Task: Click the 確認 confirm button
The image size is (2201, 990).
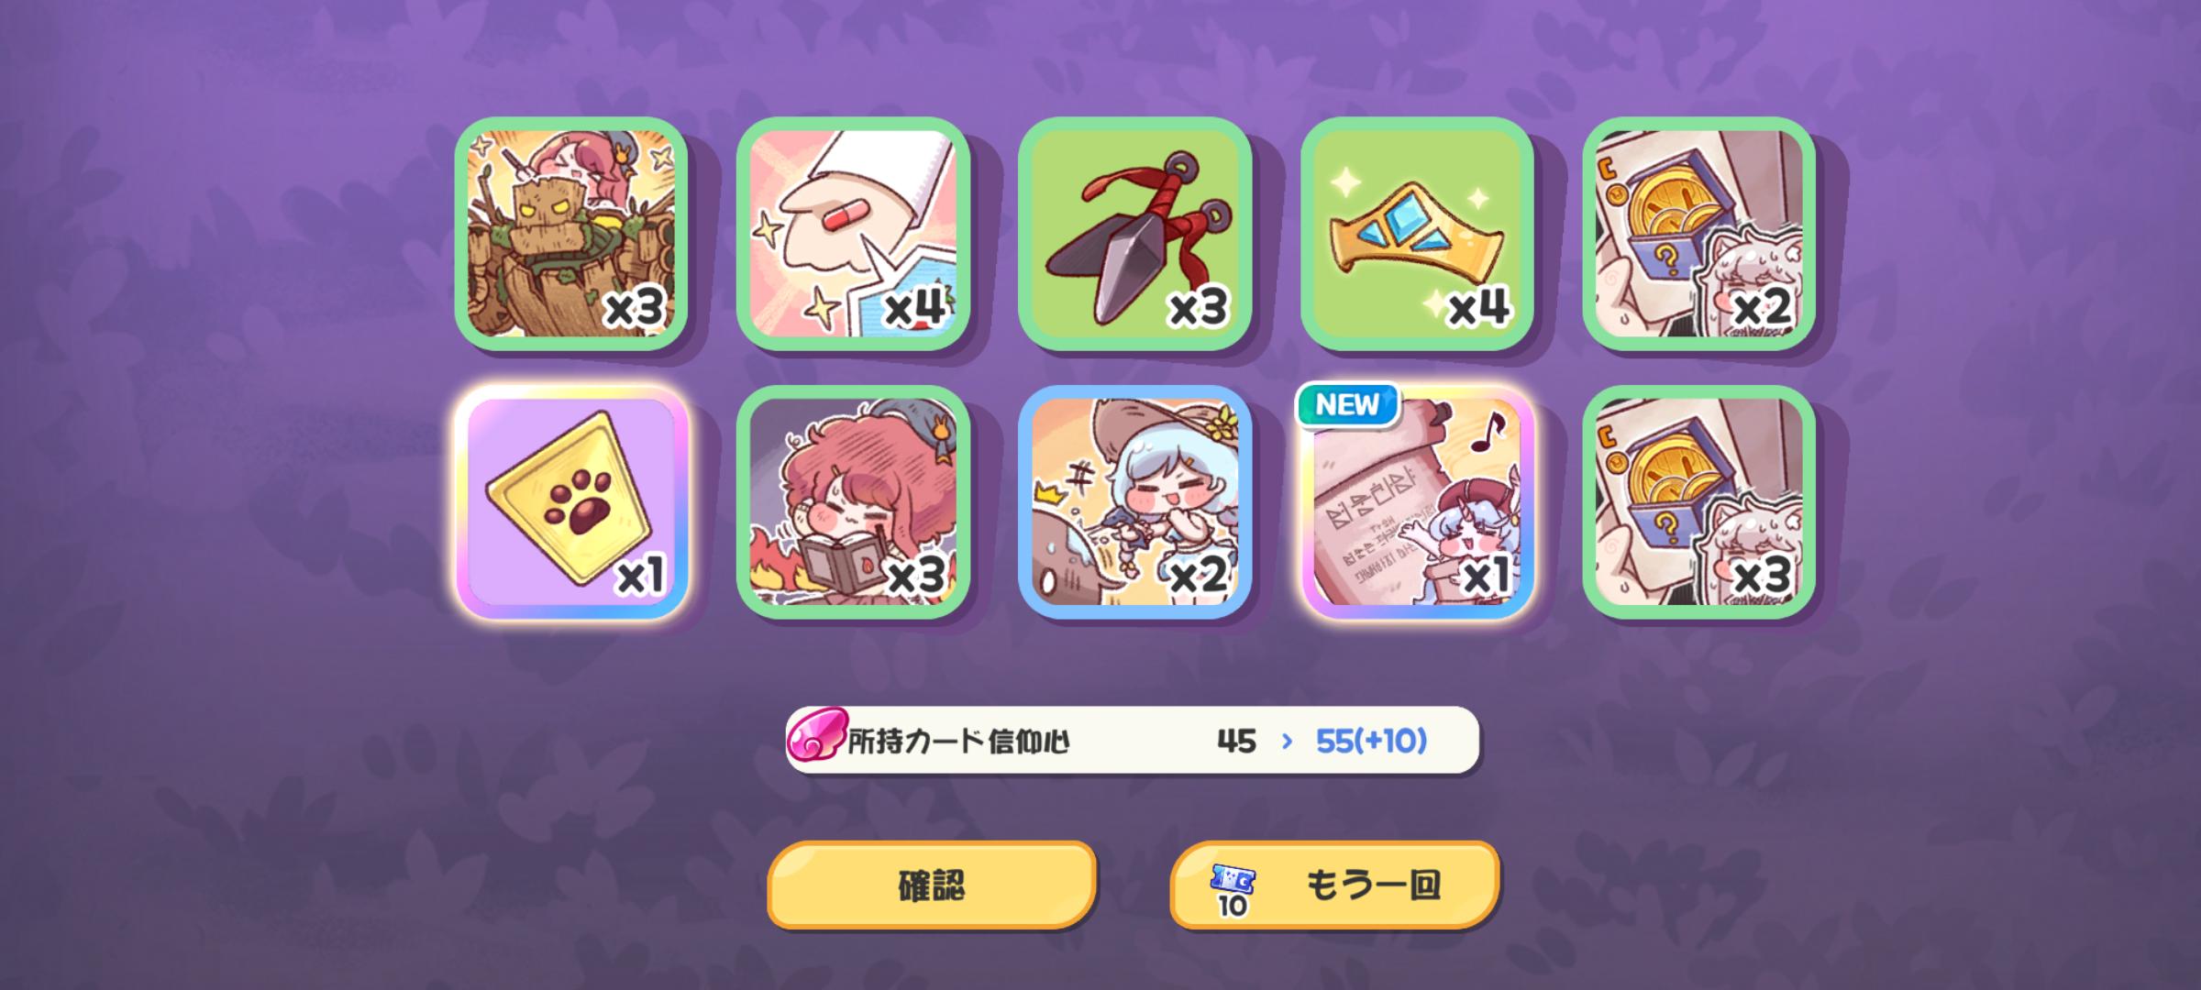Action: (932, 885)
